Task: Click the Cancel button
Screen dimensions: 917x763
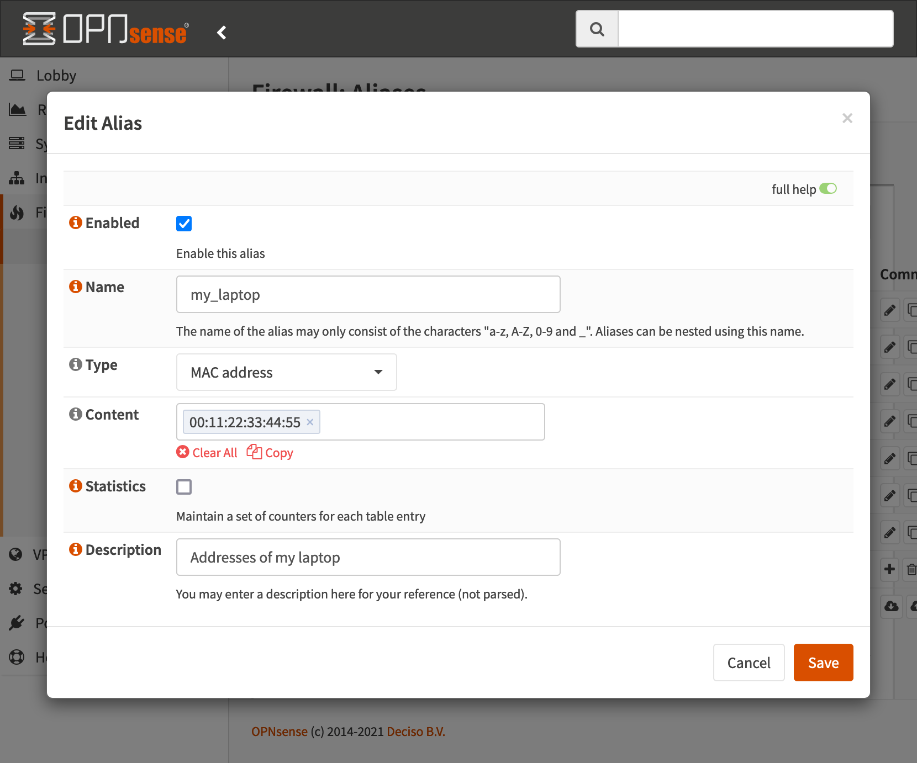Action: [749, 663]
